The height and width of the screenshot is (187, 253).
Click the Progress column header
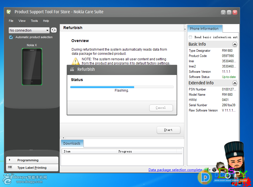[x=147, y=152]
